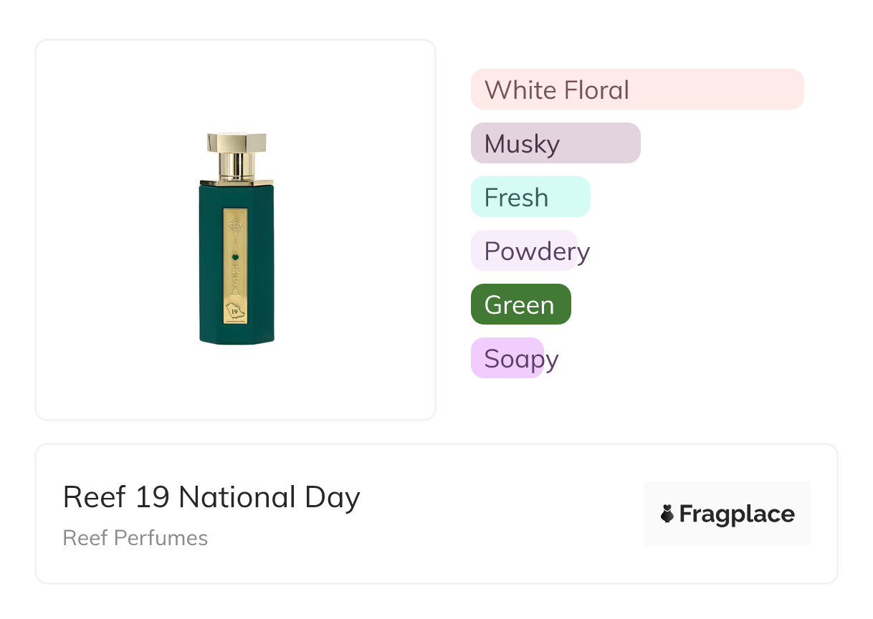Viewport: 873px width, 619px height.
Task: Click the Fragplace perfume bottle logo icon
Action: [x=667, y=514]
